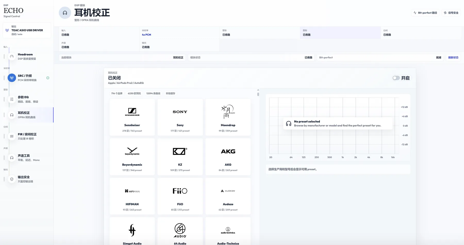Click the 6230 款耳机 chip

134,94
